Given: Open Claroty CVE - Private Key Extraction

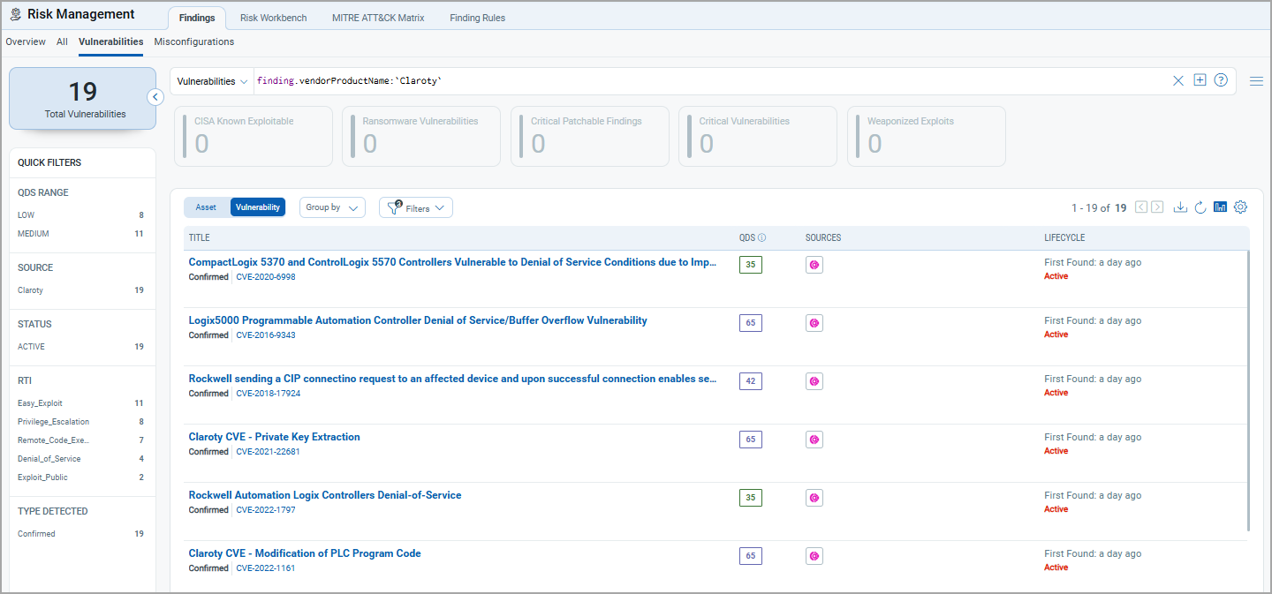Looking at the screenshot, I should point(274,437).
